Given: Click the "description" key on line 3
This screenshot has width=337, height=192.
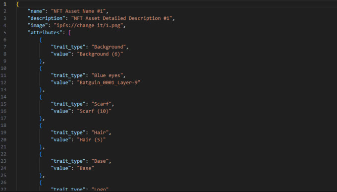Looking at the screenshot, I should point(47,18).
